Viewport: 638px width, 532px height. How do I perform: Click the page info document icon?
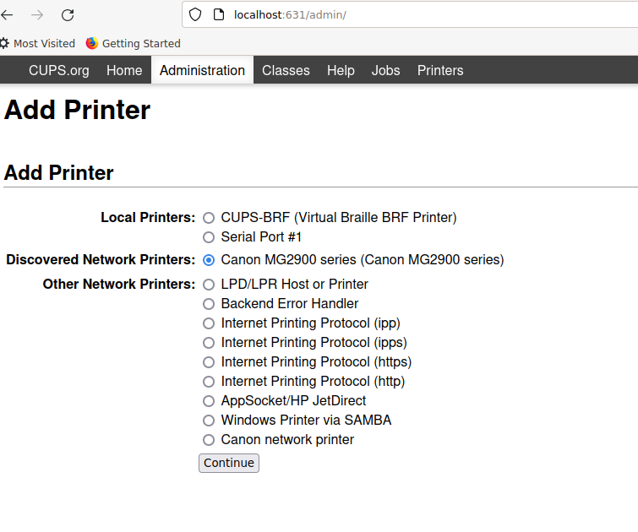tap(219, 14)
